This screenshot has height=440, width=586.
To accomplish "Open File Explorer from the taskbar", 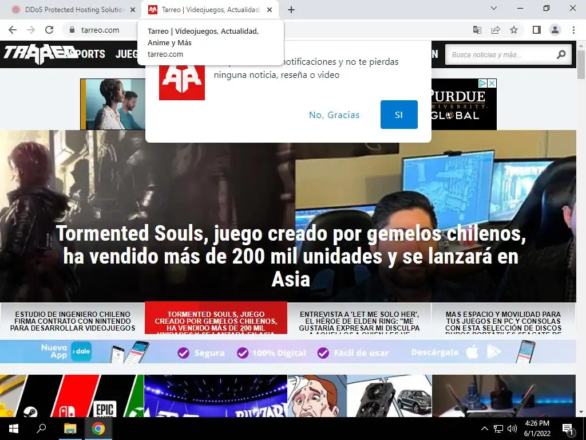I will [70, 429].
